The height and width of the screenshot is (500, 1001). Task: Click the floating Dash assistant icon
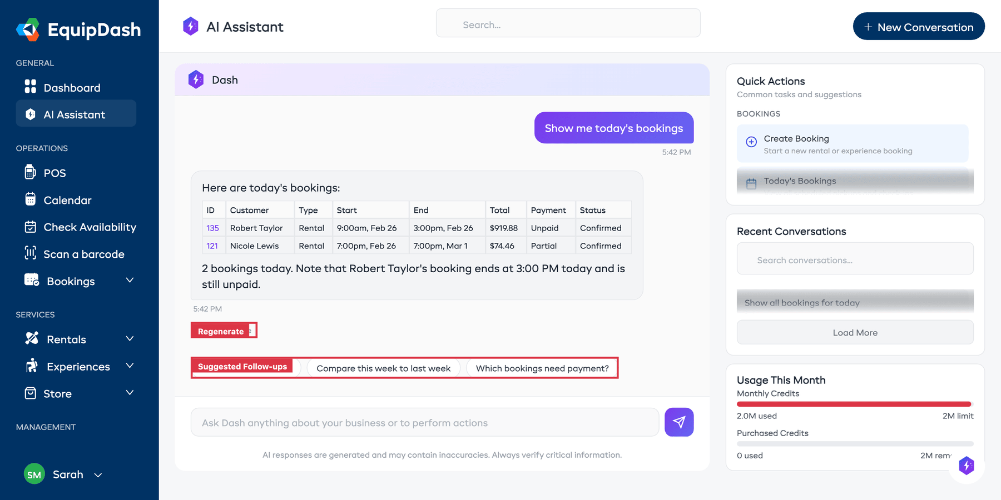[966, 466]
